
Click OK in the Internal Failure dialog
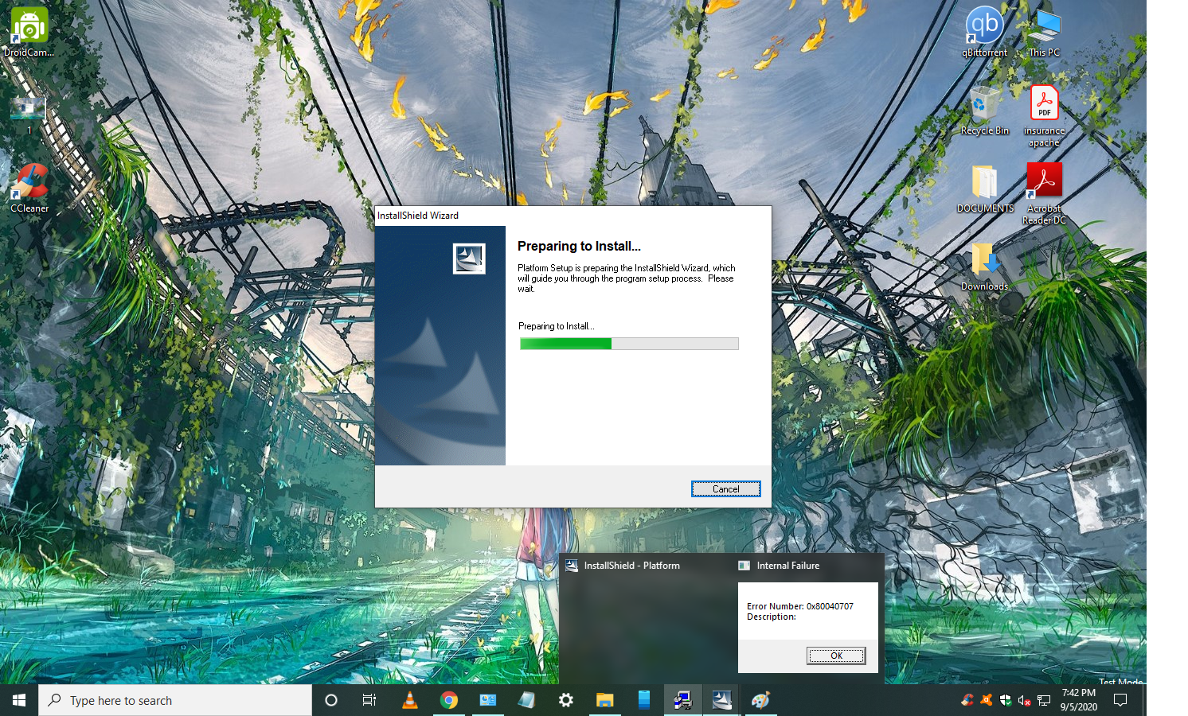836,656
